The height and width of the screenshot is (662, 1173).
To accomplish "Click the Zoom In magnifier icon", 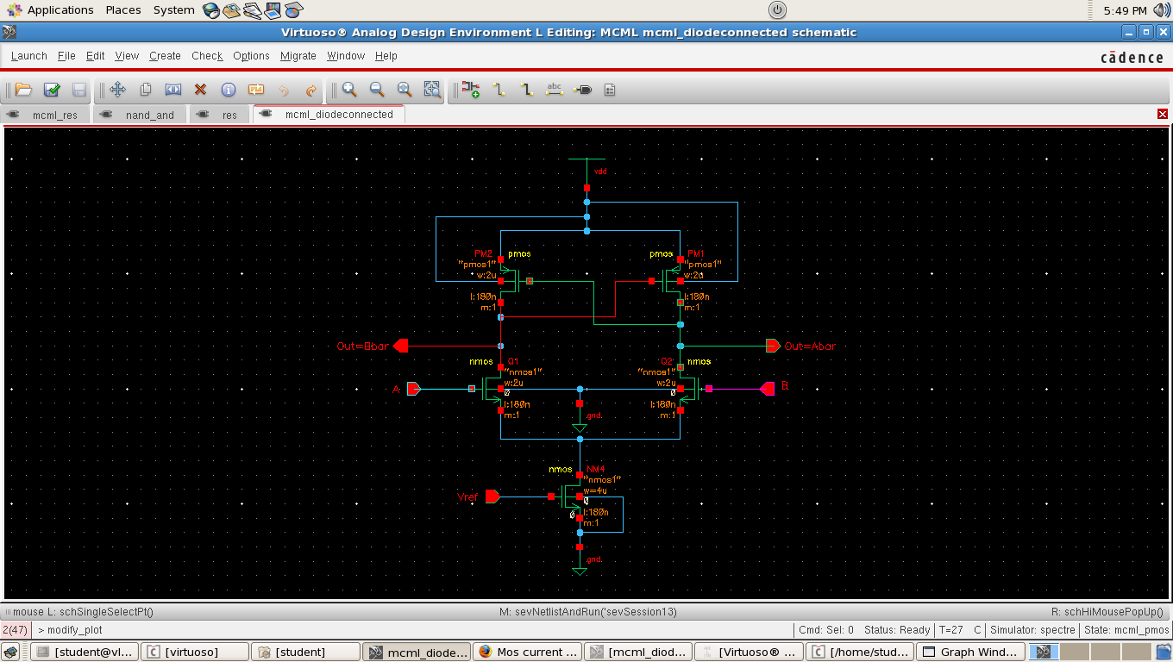I will (349, 90).
